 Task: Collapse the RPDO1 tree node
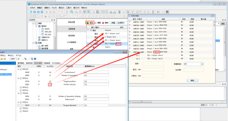click(18, 78)
